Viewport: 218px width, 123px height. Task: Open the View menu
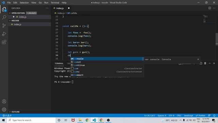[34, 2]
